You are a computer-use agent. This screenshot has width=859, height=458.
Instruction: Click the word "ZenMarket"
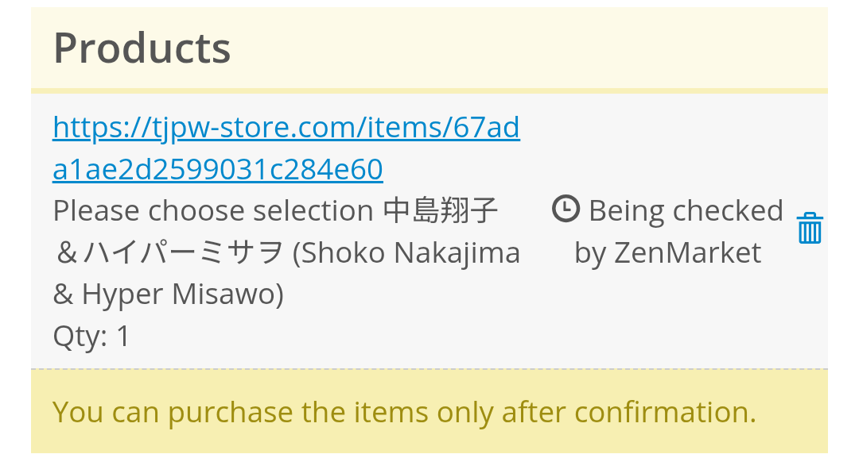pyautogui.click(x=688, y=252)
